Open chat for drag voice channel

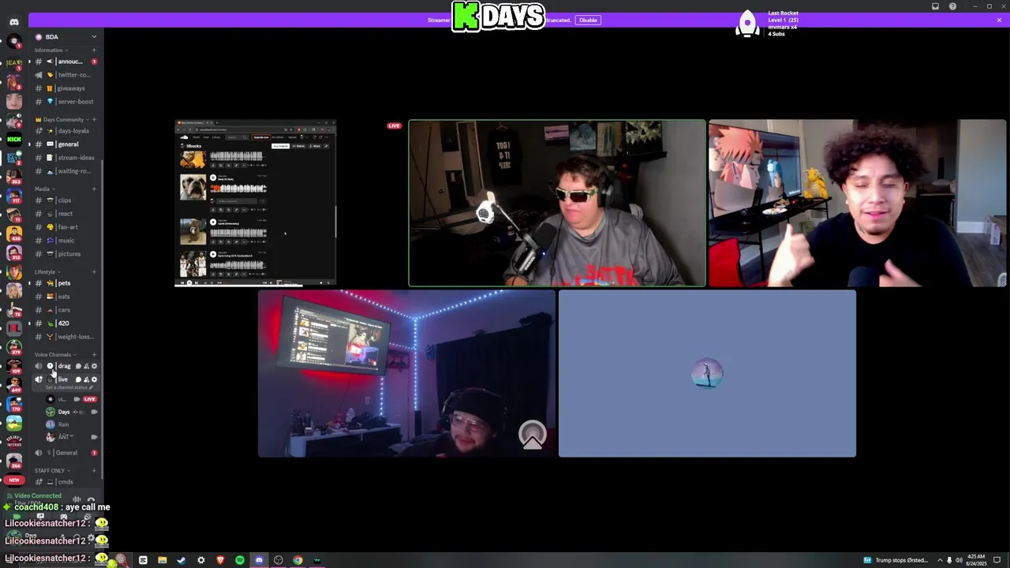point(78,366)
